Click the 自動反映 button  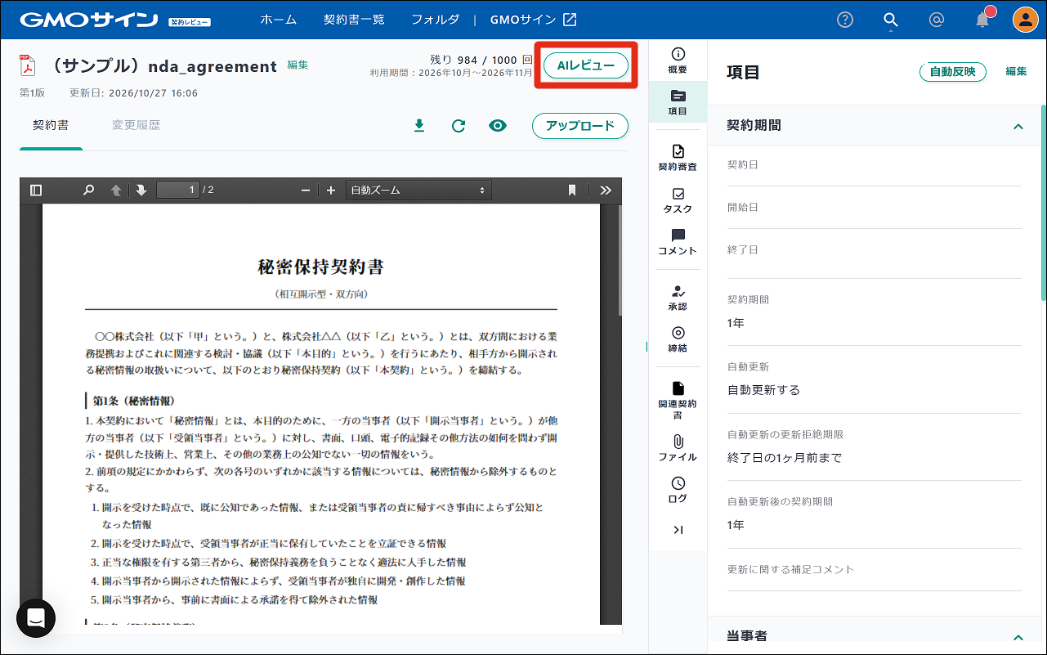coord(953,72)
